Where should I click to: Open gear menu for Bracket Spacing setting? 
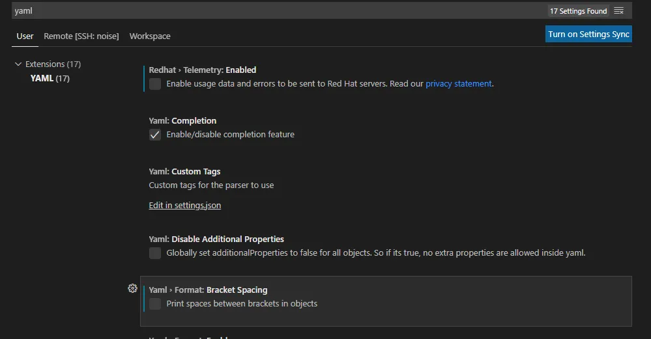[132, 288]
